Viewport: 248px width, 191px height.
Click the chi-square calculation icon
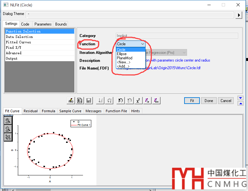click(138, 100)
